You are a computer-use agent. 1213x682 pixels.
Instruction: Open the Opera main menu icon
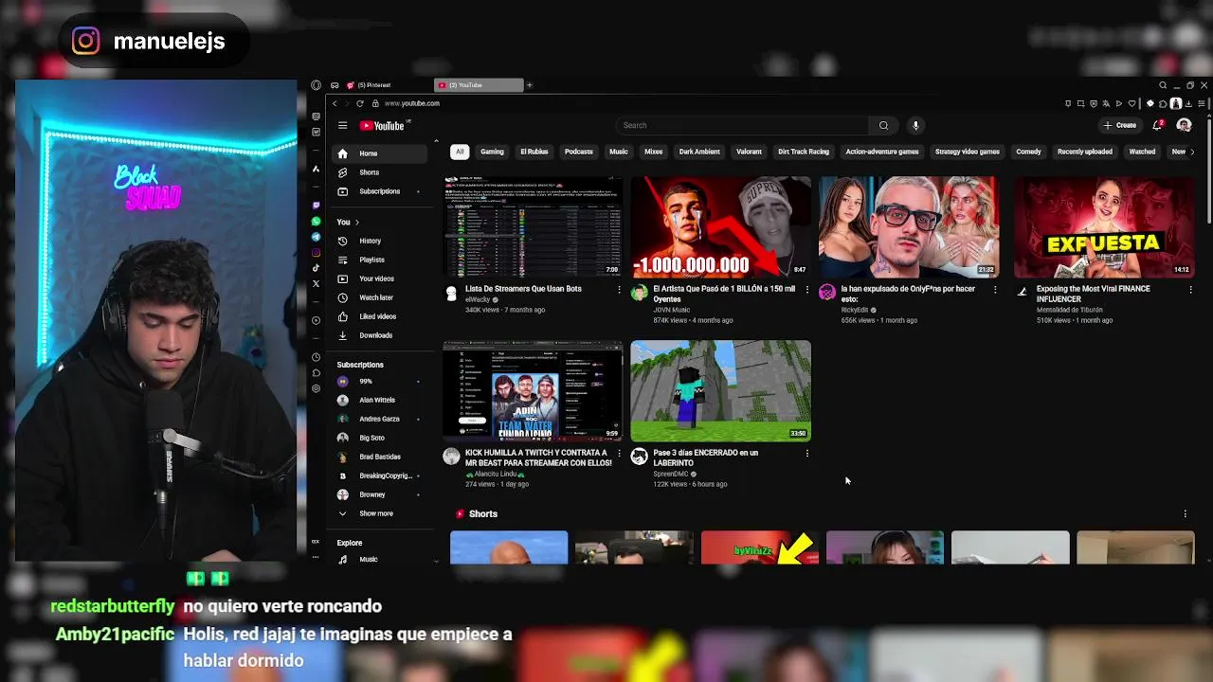(316, 84)
